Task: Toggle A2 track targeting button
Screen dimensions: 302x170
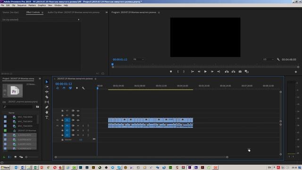Action: tap(67, 130)
